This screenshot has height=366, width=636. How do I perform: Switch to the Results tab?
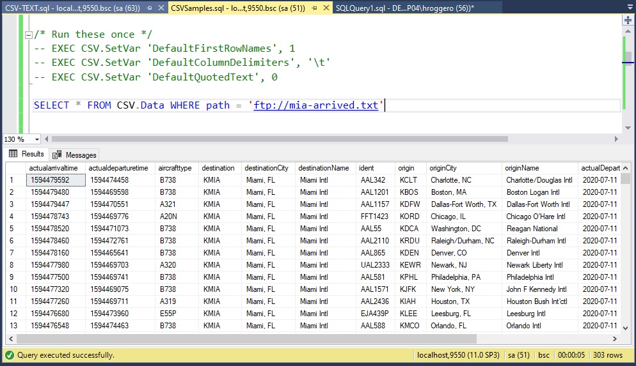click(x=26, y=154)
